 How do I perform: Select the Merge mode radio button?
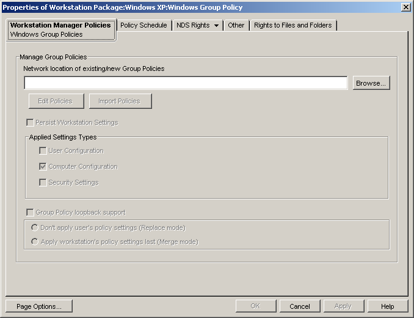pos(35,242)
